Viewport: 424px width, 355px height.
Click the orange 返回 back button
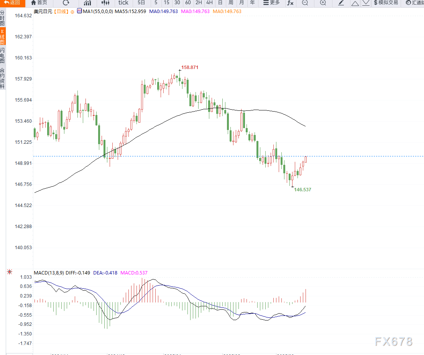coord(12,3)
